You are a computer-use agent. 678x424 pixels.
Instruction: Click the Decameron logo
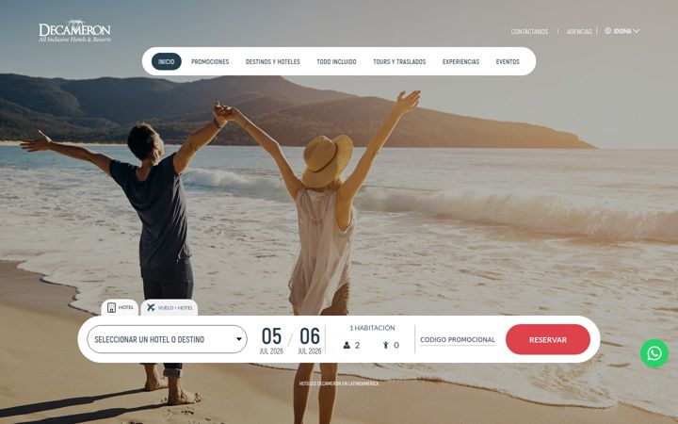(74, 31)
